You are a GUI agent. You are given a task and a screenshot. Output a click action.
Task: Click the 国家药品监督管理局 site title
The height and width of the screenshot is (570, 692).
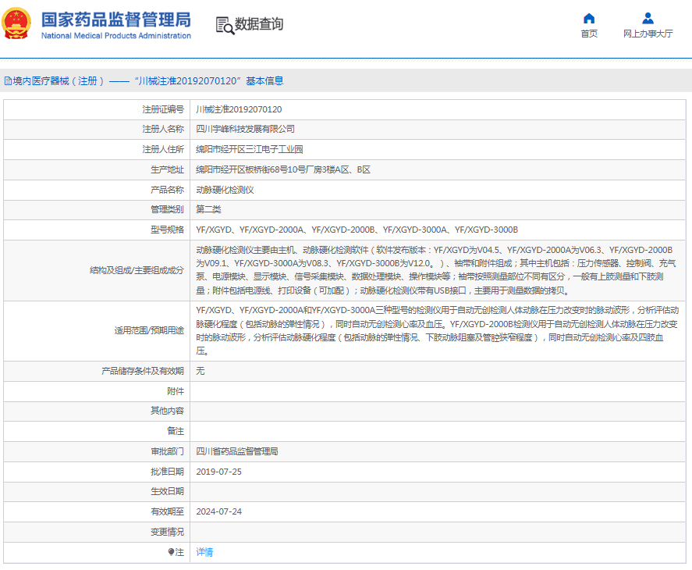[x=115, y=19]
